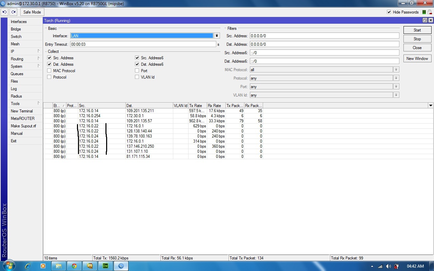Open the Manual menu item

[x=25, y=133]
